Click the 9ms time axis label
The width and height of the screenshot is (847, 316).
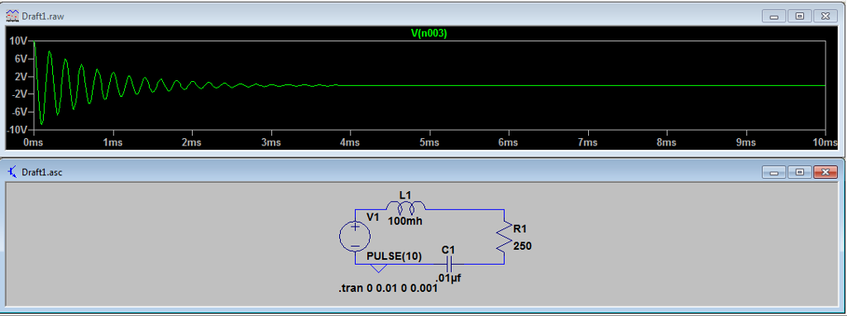click(x=746, y=142)
